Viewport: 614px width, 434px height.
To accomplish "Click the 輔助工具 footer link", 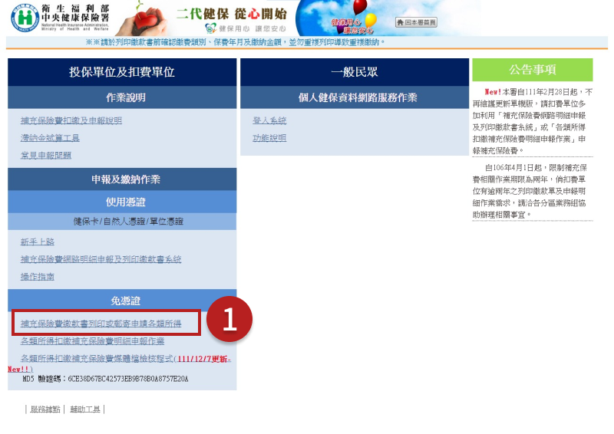I will (x=84, y=409).
